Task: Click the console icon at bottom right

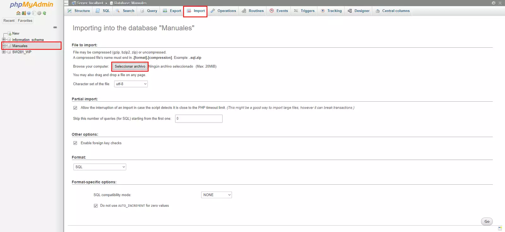Action: pos(500,228)
